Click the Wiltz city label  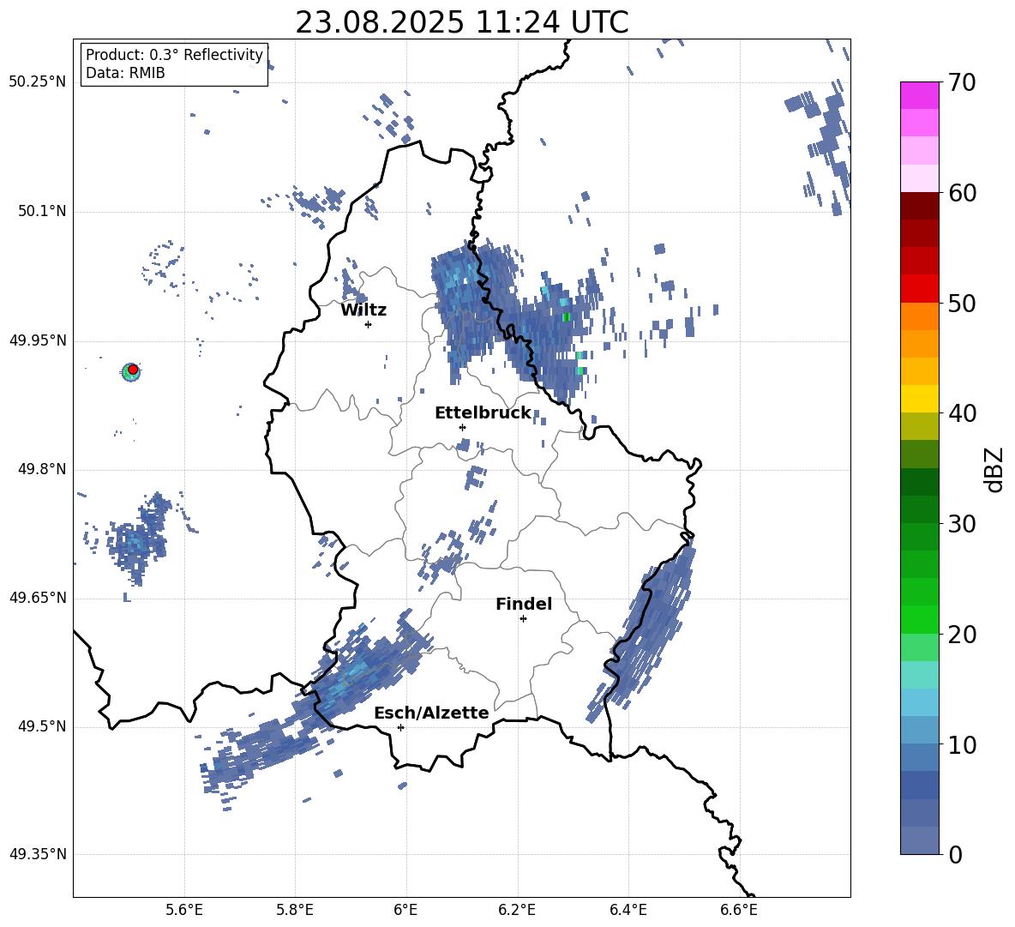(363, 310)
